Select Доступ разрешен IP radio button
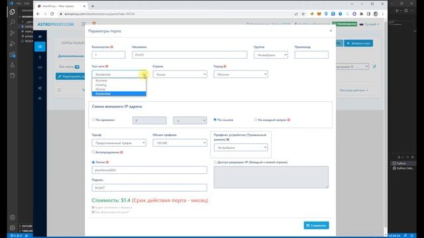The image size is (424, 238). [215, 162]
